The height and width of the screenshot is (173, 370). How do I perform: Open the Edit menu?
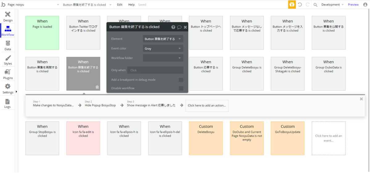click(x=120, y=5)
